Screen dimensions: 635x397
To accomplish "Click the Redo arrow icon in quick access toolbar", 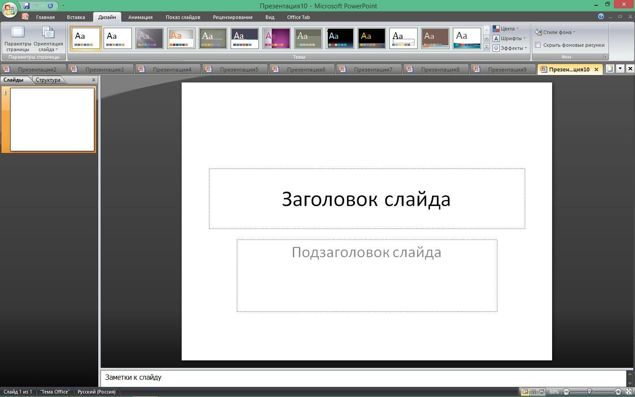I will click(50, 6).
